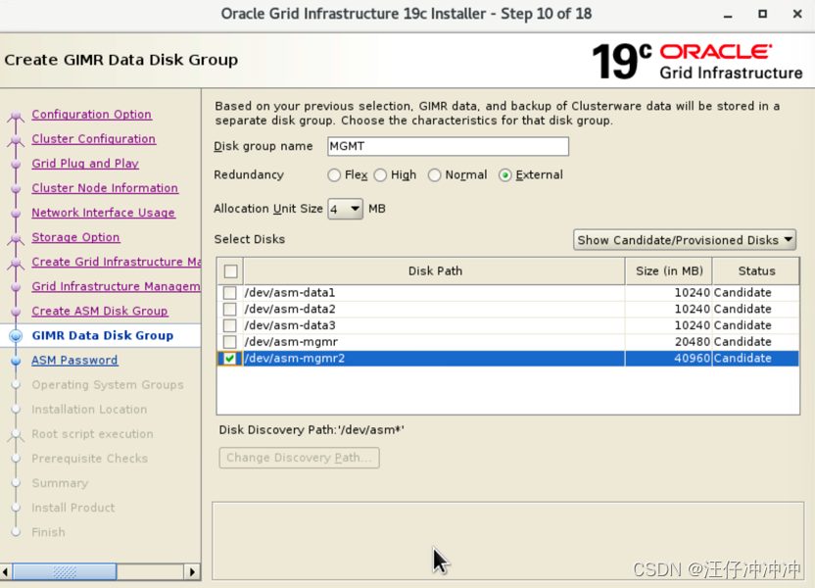Select the /dev/asm-mgmr path text
Viewport: 815px width, 588px height.
click(291, 342)
